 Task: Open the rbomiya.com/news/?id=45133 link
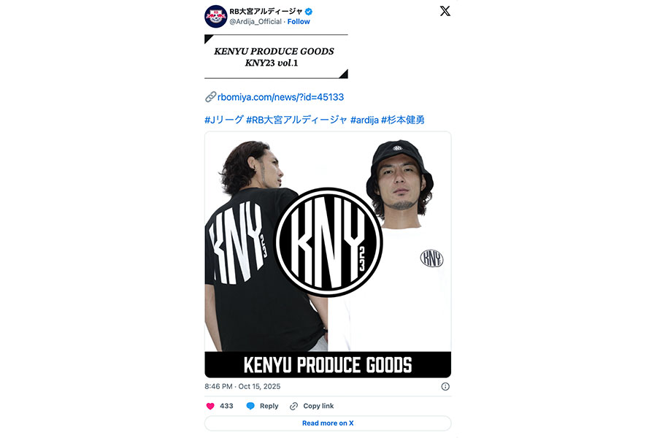(280, 97)
